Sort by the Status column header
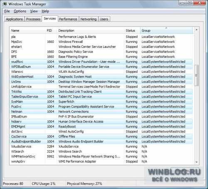 pos(132,30)
